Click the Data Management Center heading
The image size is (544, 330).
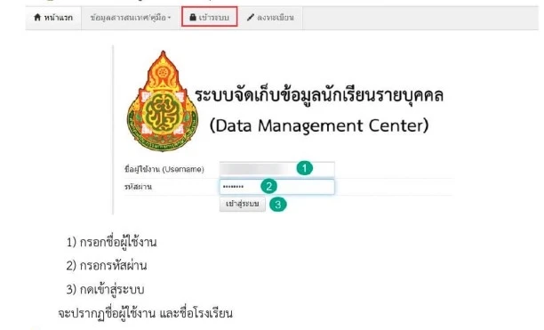pos(319,125)
